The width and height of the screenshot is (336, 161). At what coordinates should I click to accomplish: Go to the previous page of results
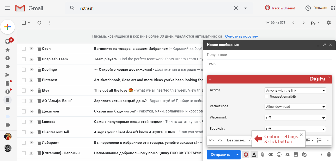tap(293, 23)
